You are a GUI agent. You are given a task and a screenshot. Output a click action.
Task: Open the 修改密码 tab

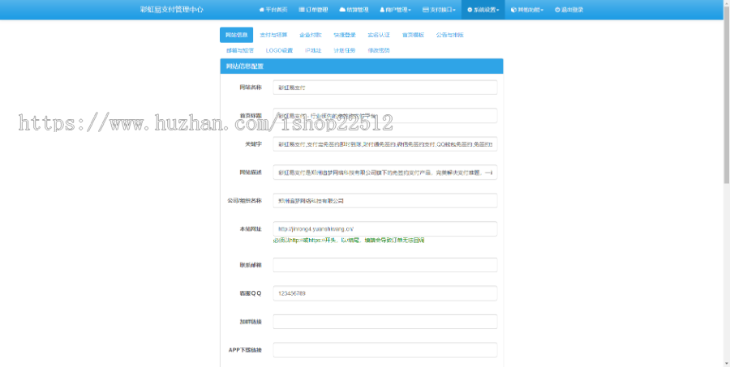tap(379, 50)
